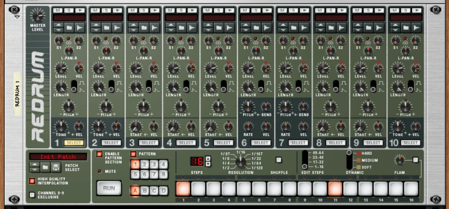Select the next patch with the up arrow
Image resolution: width=449 pixels, height=209 pixels.
[x=35, y=165]
